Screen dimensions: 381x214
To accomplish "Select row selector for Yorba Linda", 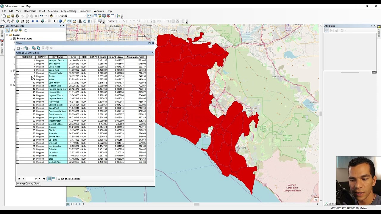I will [18, 162].
